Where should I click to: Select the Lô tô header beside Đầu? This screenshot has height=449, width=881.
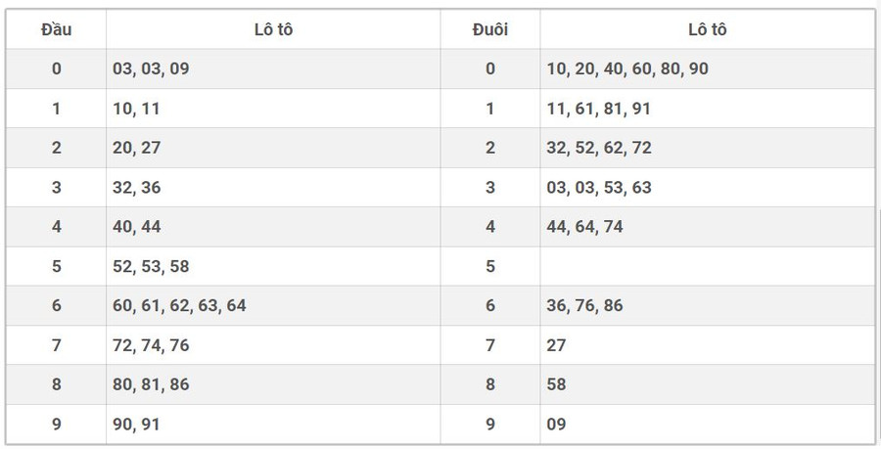273,29
